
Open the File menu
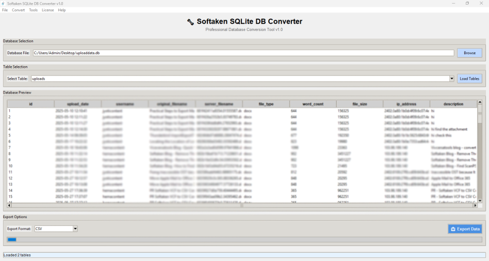click(x=5, y=10)
